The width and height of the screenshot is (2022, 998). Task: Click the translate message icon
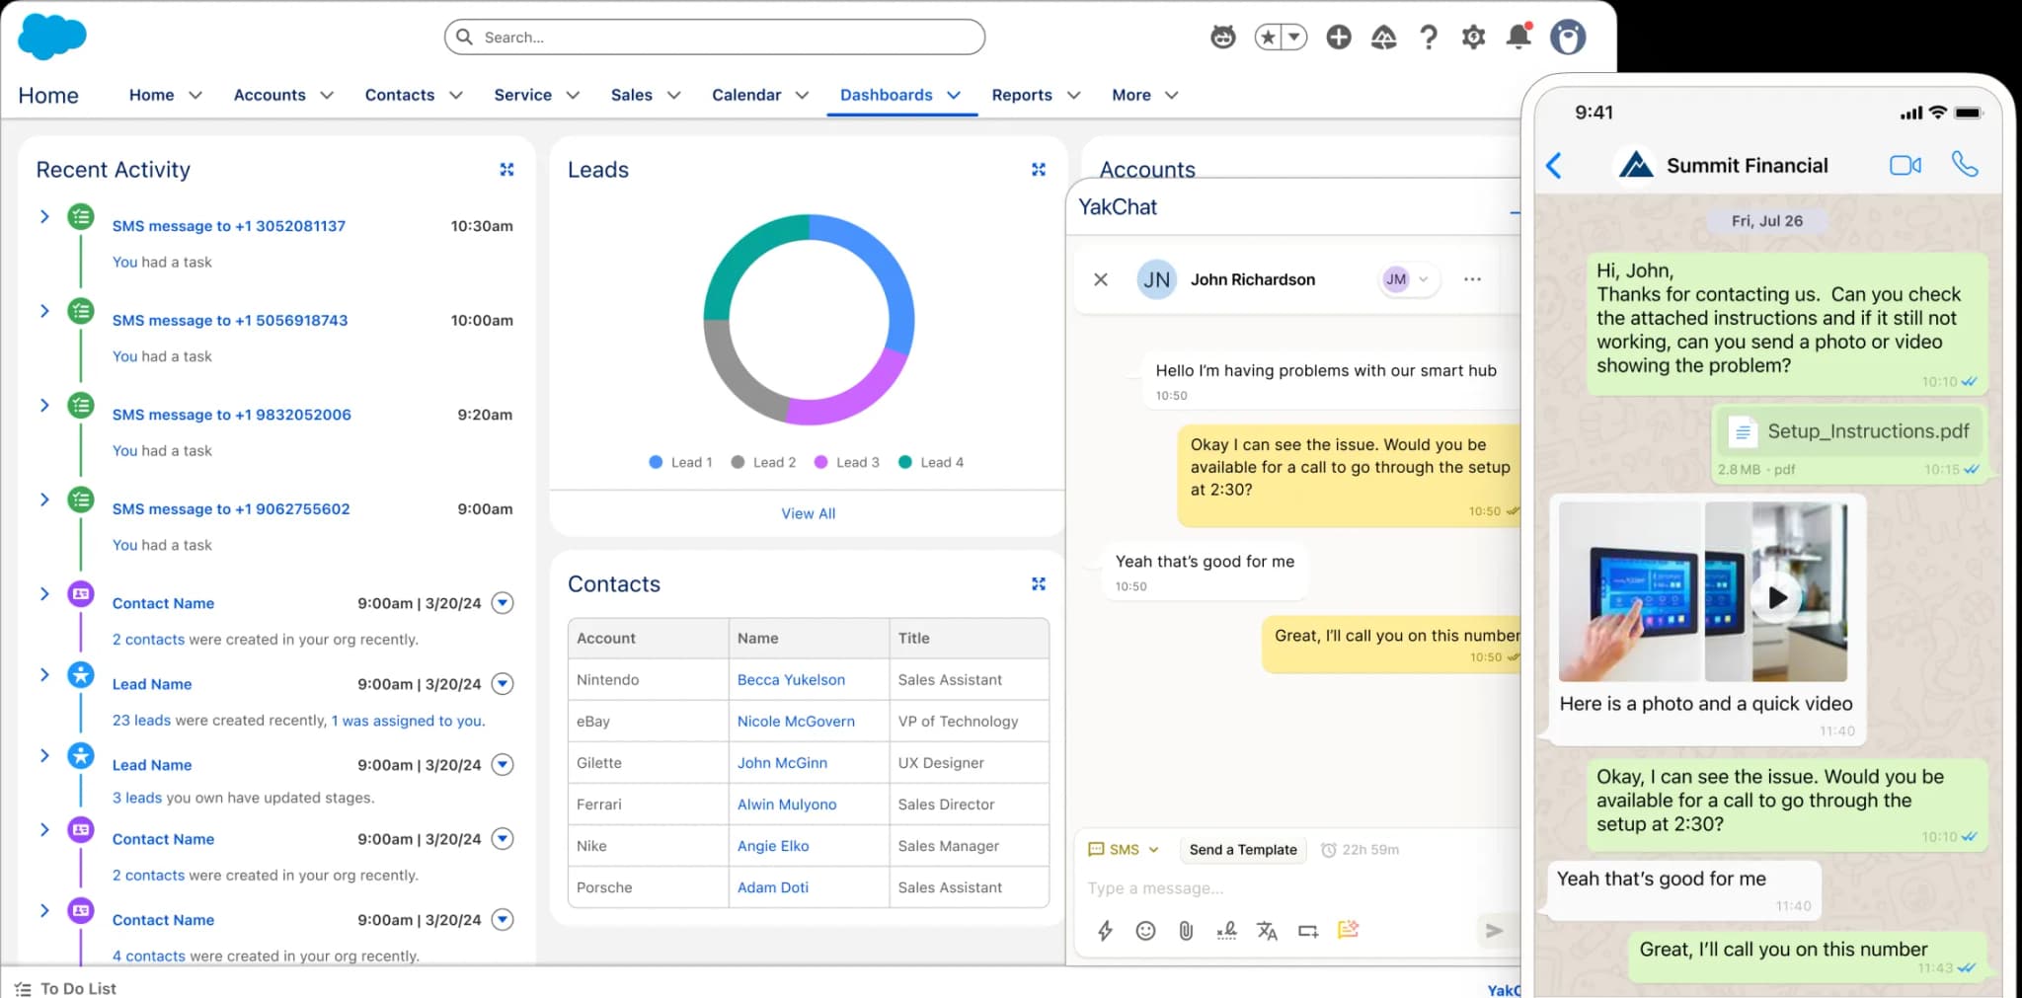(1267, 931)
